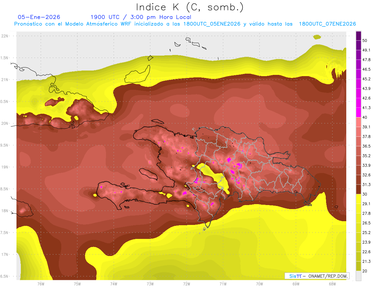Screen dimensions: 373x288
Task: Click the legend value 23.9
Action: 366,242
